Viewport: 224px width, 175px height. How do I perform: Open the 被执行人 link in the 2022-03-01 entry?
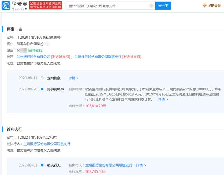109,165
